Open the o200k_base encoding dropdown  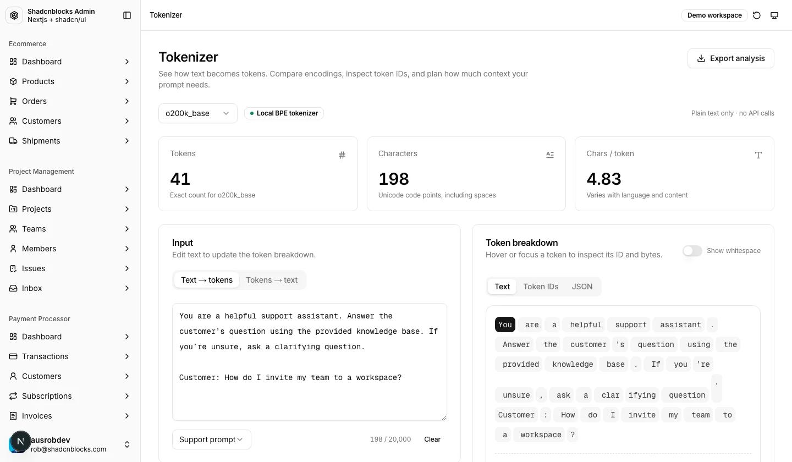pyautogui.click(x=198, y=113)
